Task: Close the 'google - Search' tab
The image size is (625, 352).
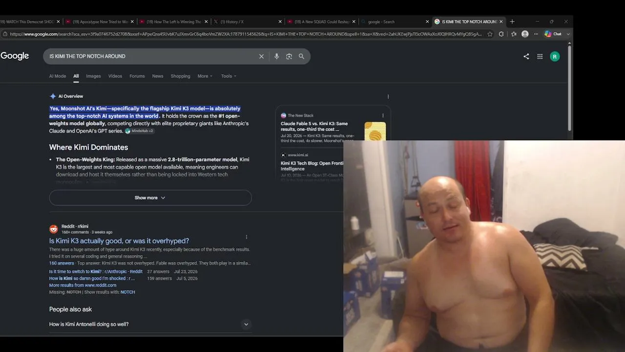Action: coord(427,22)
